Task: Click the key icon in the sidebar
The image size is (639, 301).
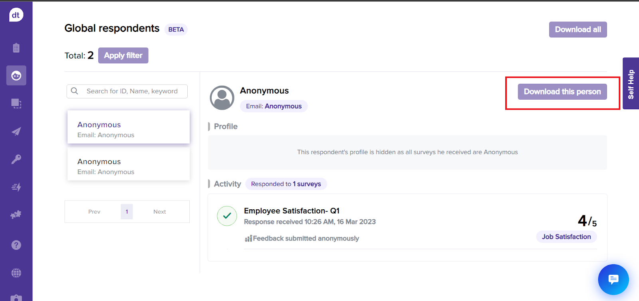Action: (x=16, y=159)
